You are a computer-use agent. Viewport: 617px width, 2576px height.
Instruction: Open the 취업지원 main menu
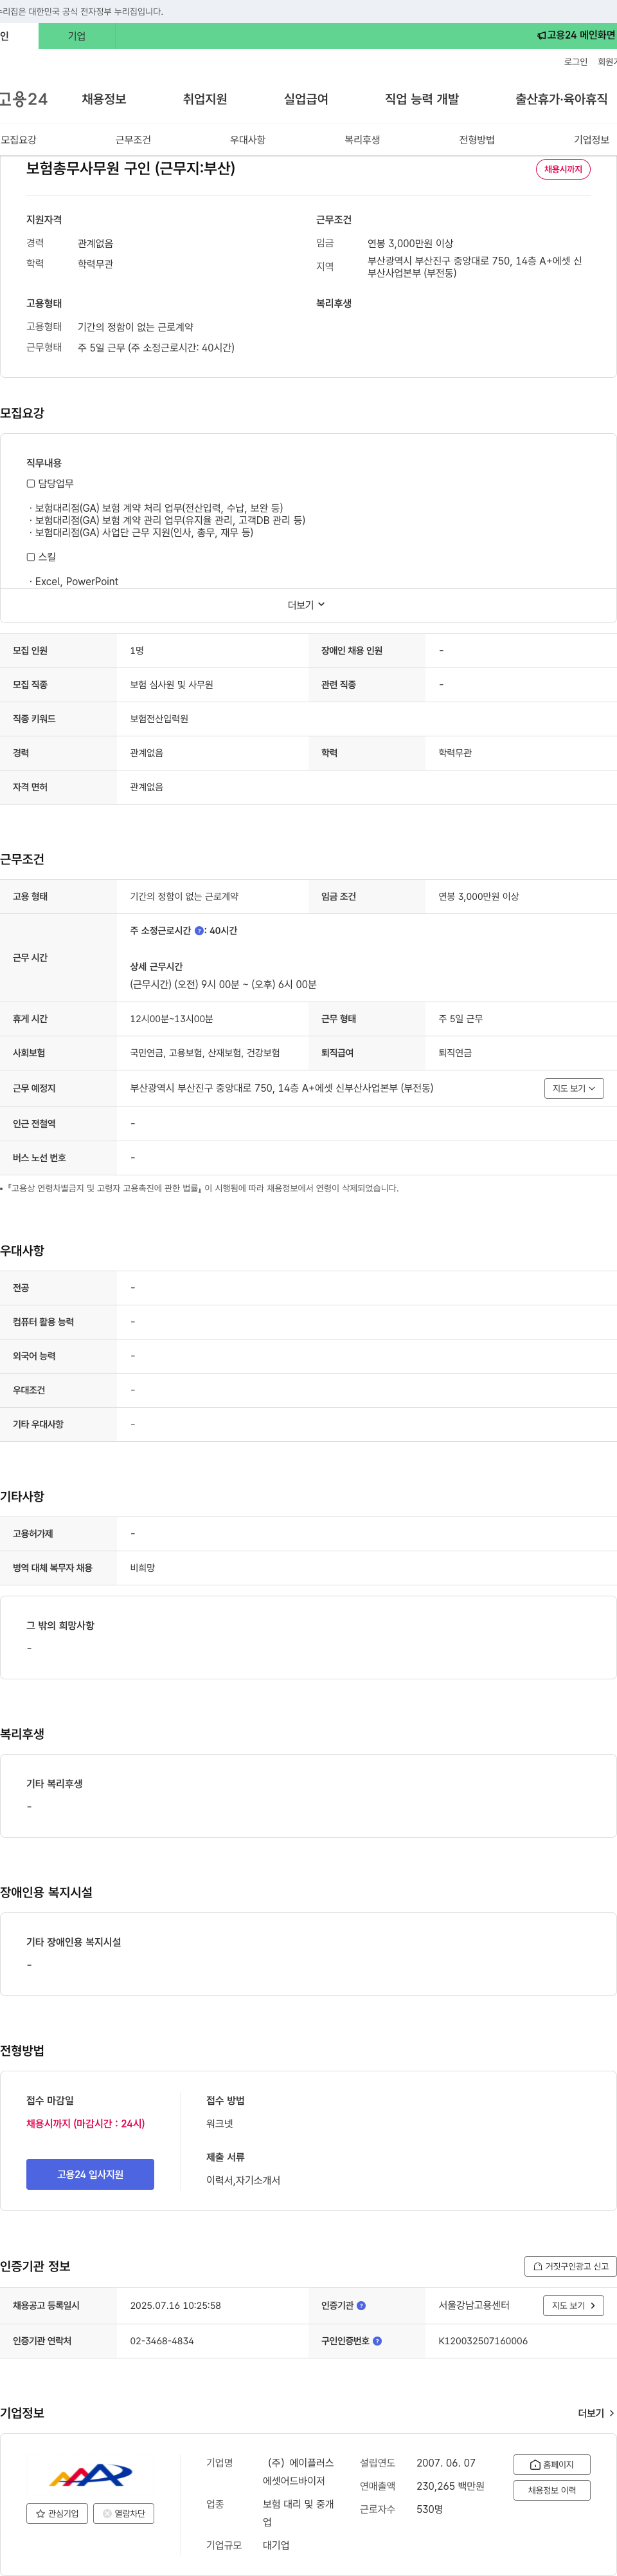click(x=204, y=99)
